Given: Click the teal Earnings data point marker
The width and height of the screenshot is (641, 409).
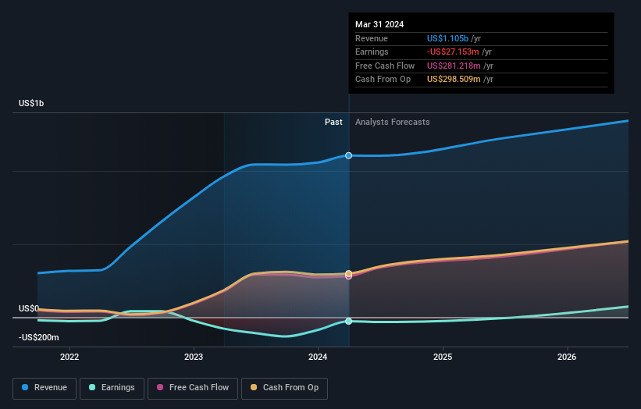Looking at the screenshot, I should pos(348,321).
